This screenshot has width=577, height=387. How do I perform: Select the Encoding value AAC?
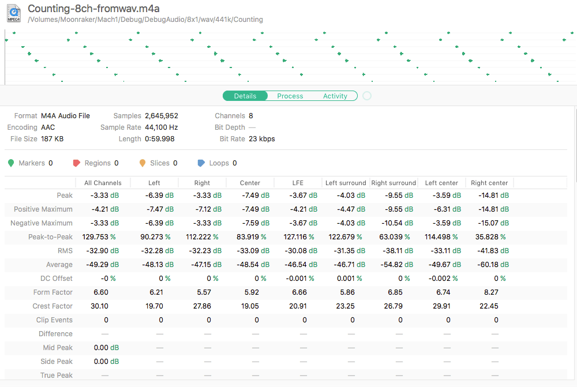(48, 127)
